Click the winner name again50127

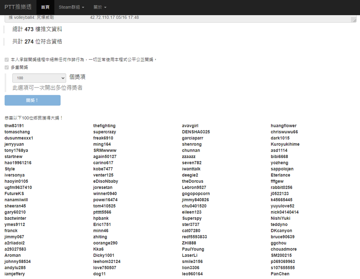[x=105, y=157]
